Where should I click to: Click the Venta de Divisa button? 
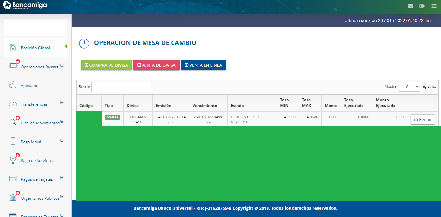coord(156,65)
